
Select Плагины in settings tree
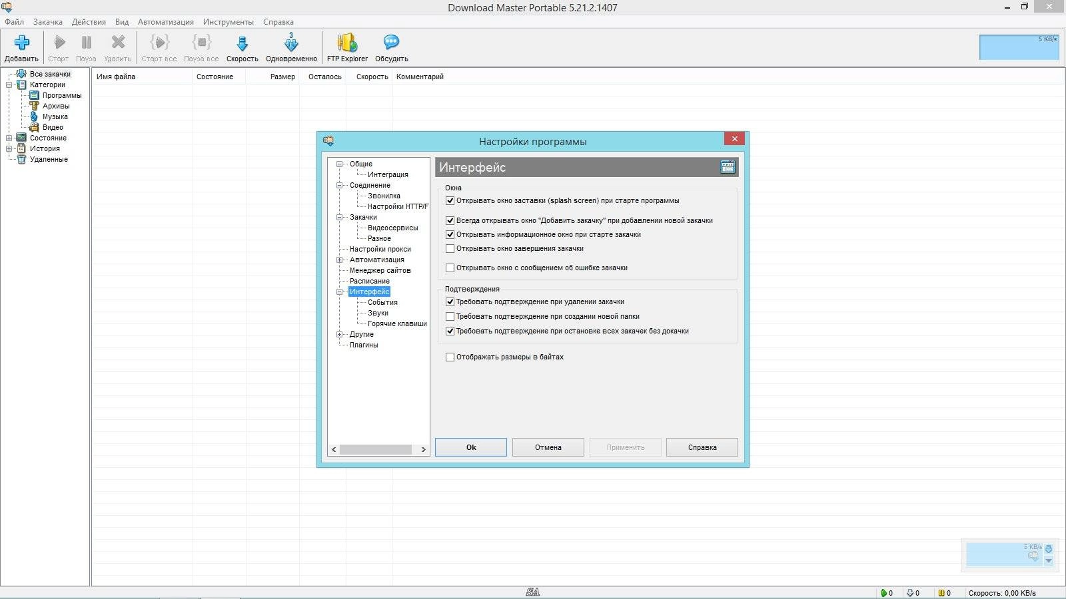364,345
